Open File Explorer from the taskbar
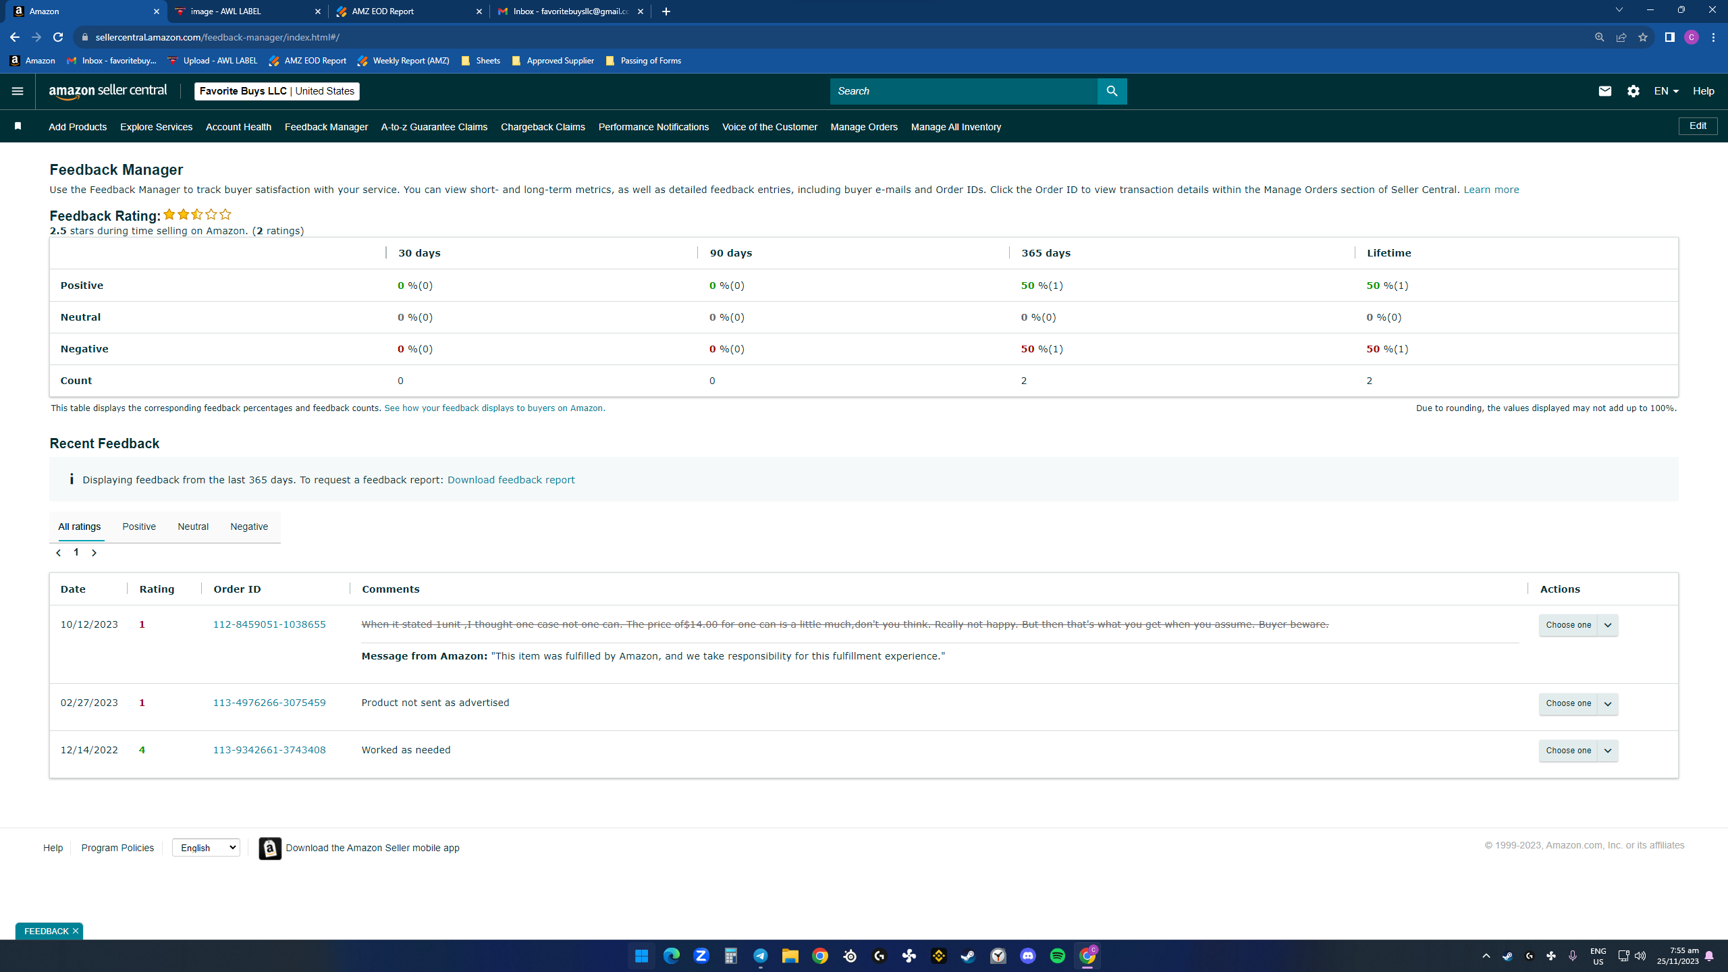The height and width of the screenshot is (972, 1728). (x=790, y=956)
